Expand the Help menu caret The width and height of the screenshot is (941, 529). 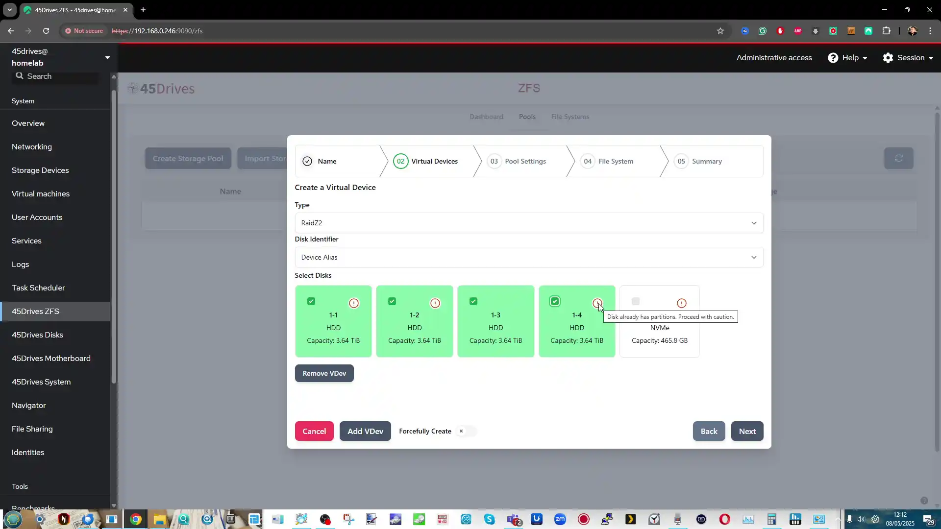coord(865,58)
